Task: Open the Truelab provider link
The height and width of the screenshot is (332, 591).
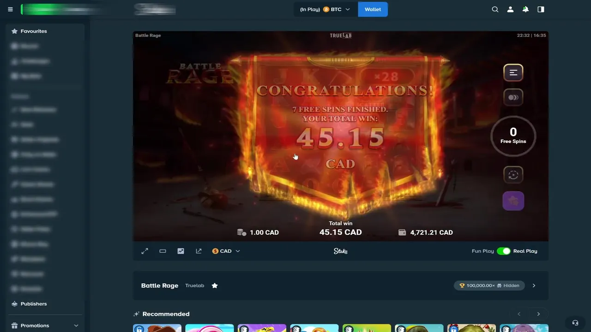Action: point(194,285)
